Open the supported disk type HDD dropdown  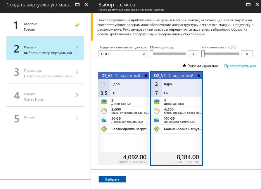pyautogui.click(x=123, y=54)
